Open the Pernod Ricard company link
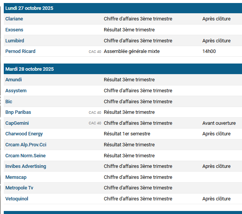Viewport: 242px width, 214px height. pyautogui.click(x=20, y=51)
